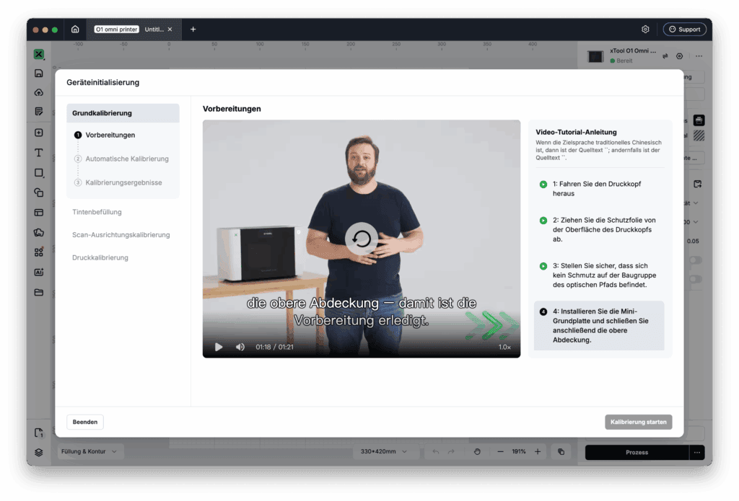Click the Kalibrierung starten button
The height and width of the screenshot is (501, 739).
(638, 422)
